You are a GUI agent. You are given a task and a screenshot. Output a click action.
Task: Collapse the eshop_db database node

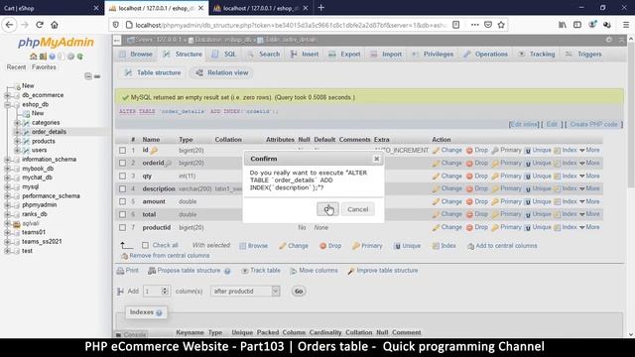click(7, 104)
